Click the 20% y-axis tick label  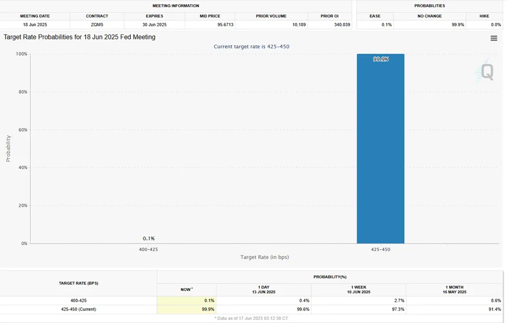23,206
